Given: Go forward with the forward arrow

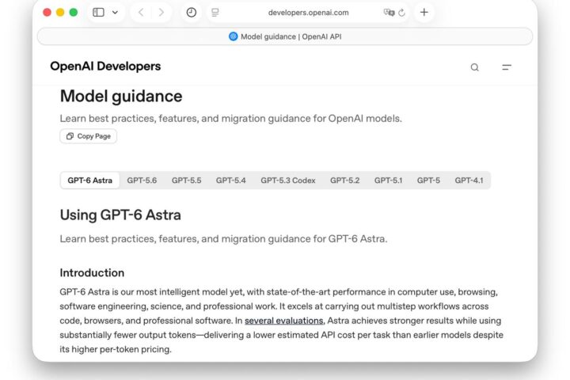Looking at the screenshot, I should coord(161,13).
